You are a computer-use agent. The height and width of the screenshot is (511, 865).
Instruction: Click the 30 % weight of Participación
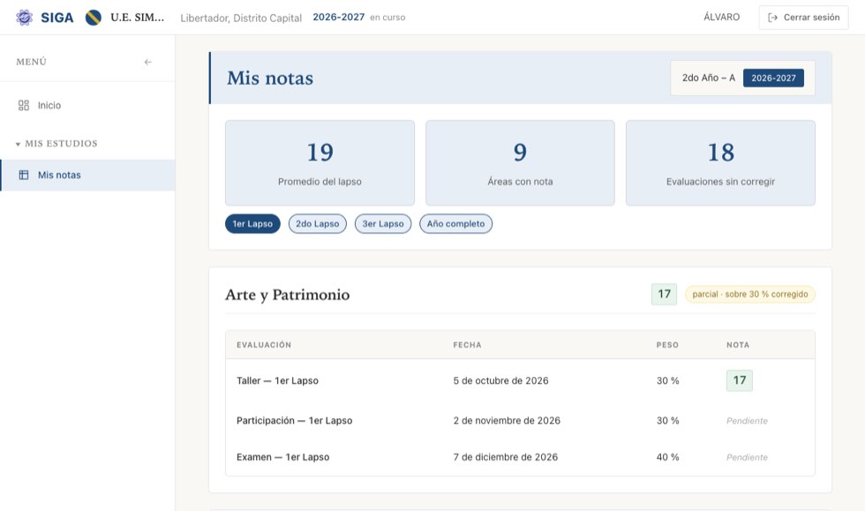(667, 420)
